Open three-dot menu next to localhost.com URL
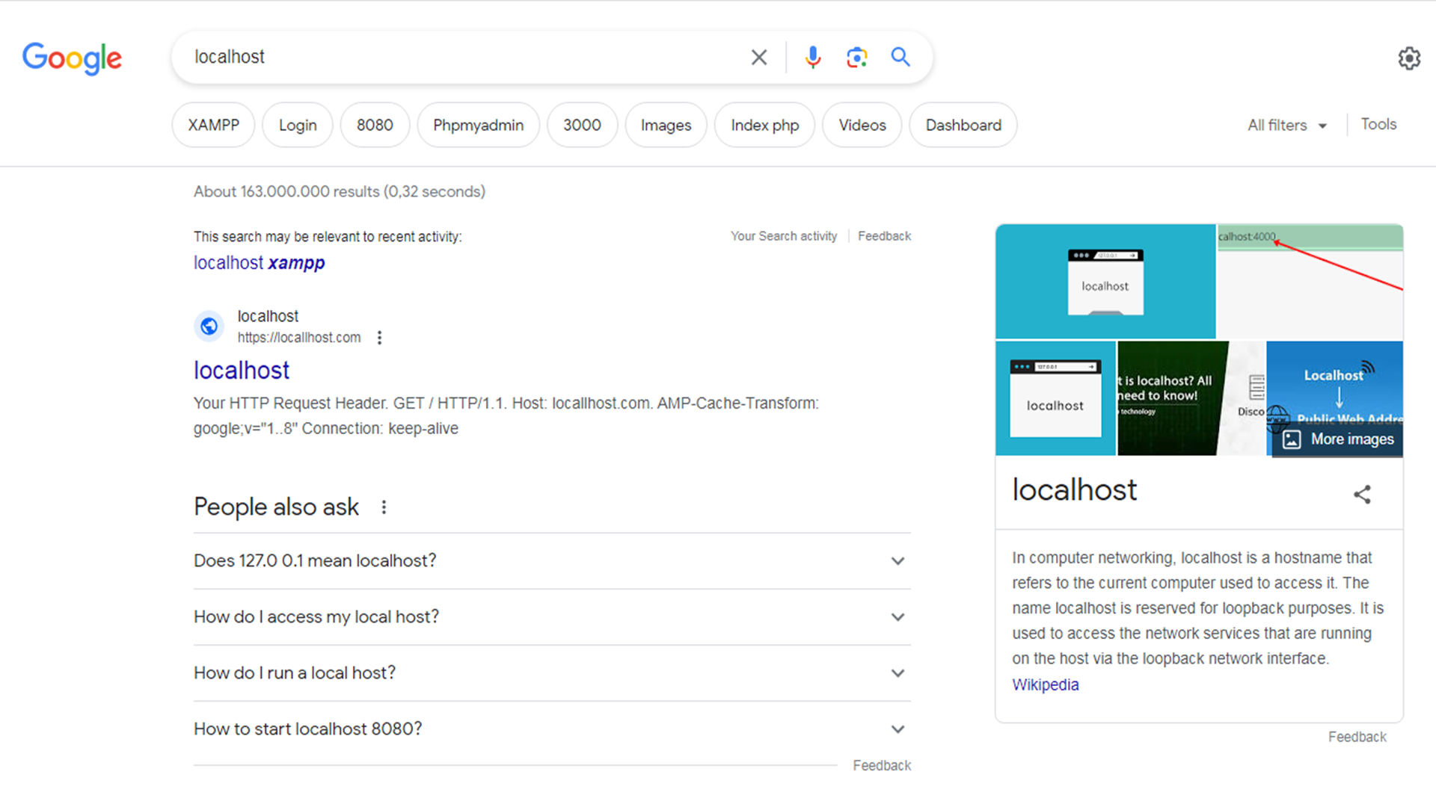The image size is (1436, 807). pos(380,338)
